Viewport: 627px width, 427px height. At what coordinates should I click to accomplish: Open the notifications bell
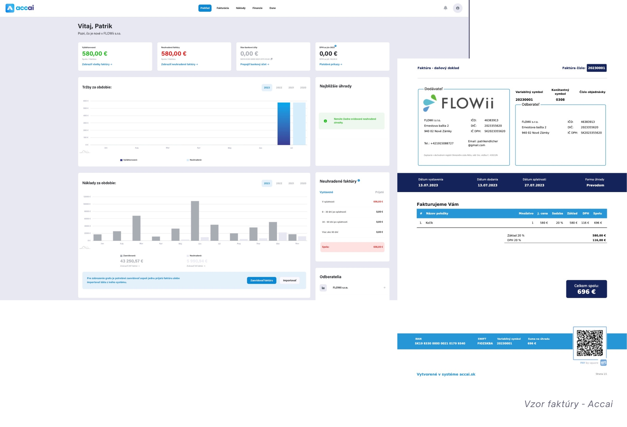click(445, 8)
